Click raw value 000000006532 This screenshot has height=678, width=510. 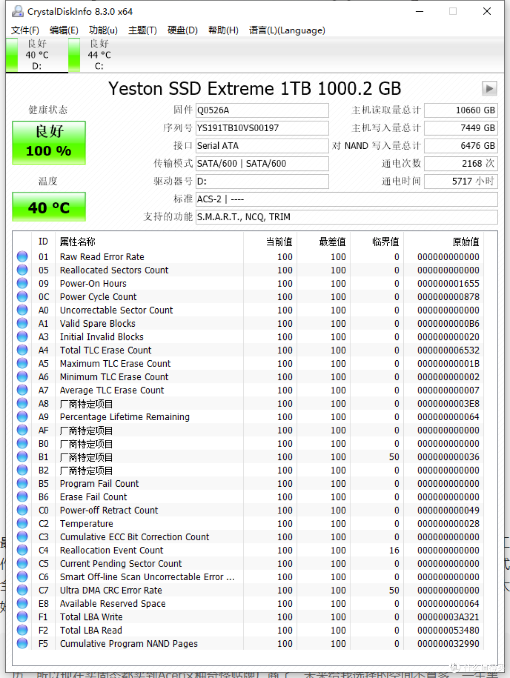[448, 350]
